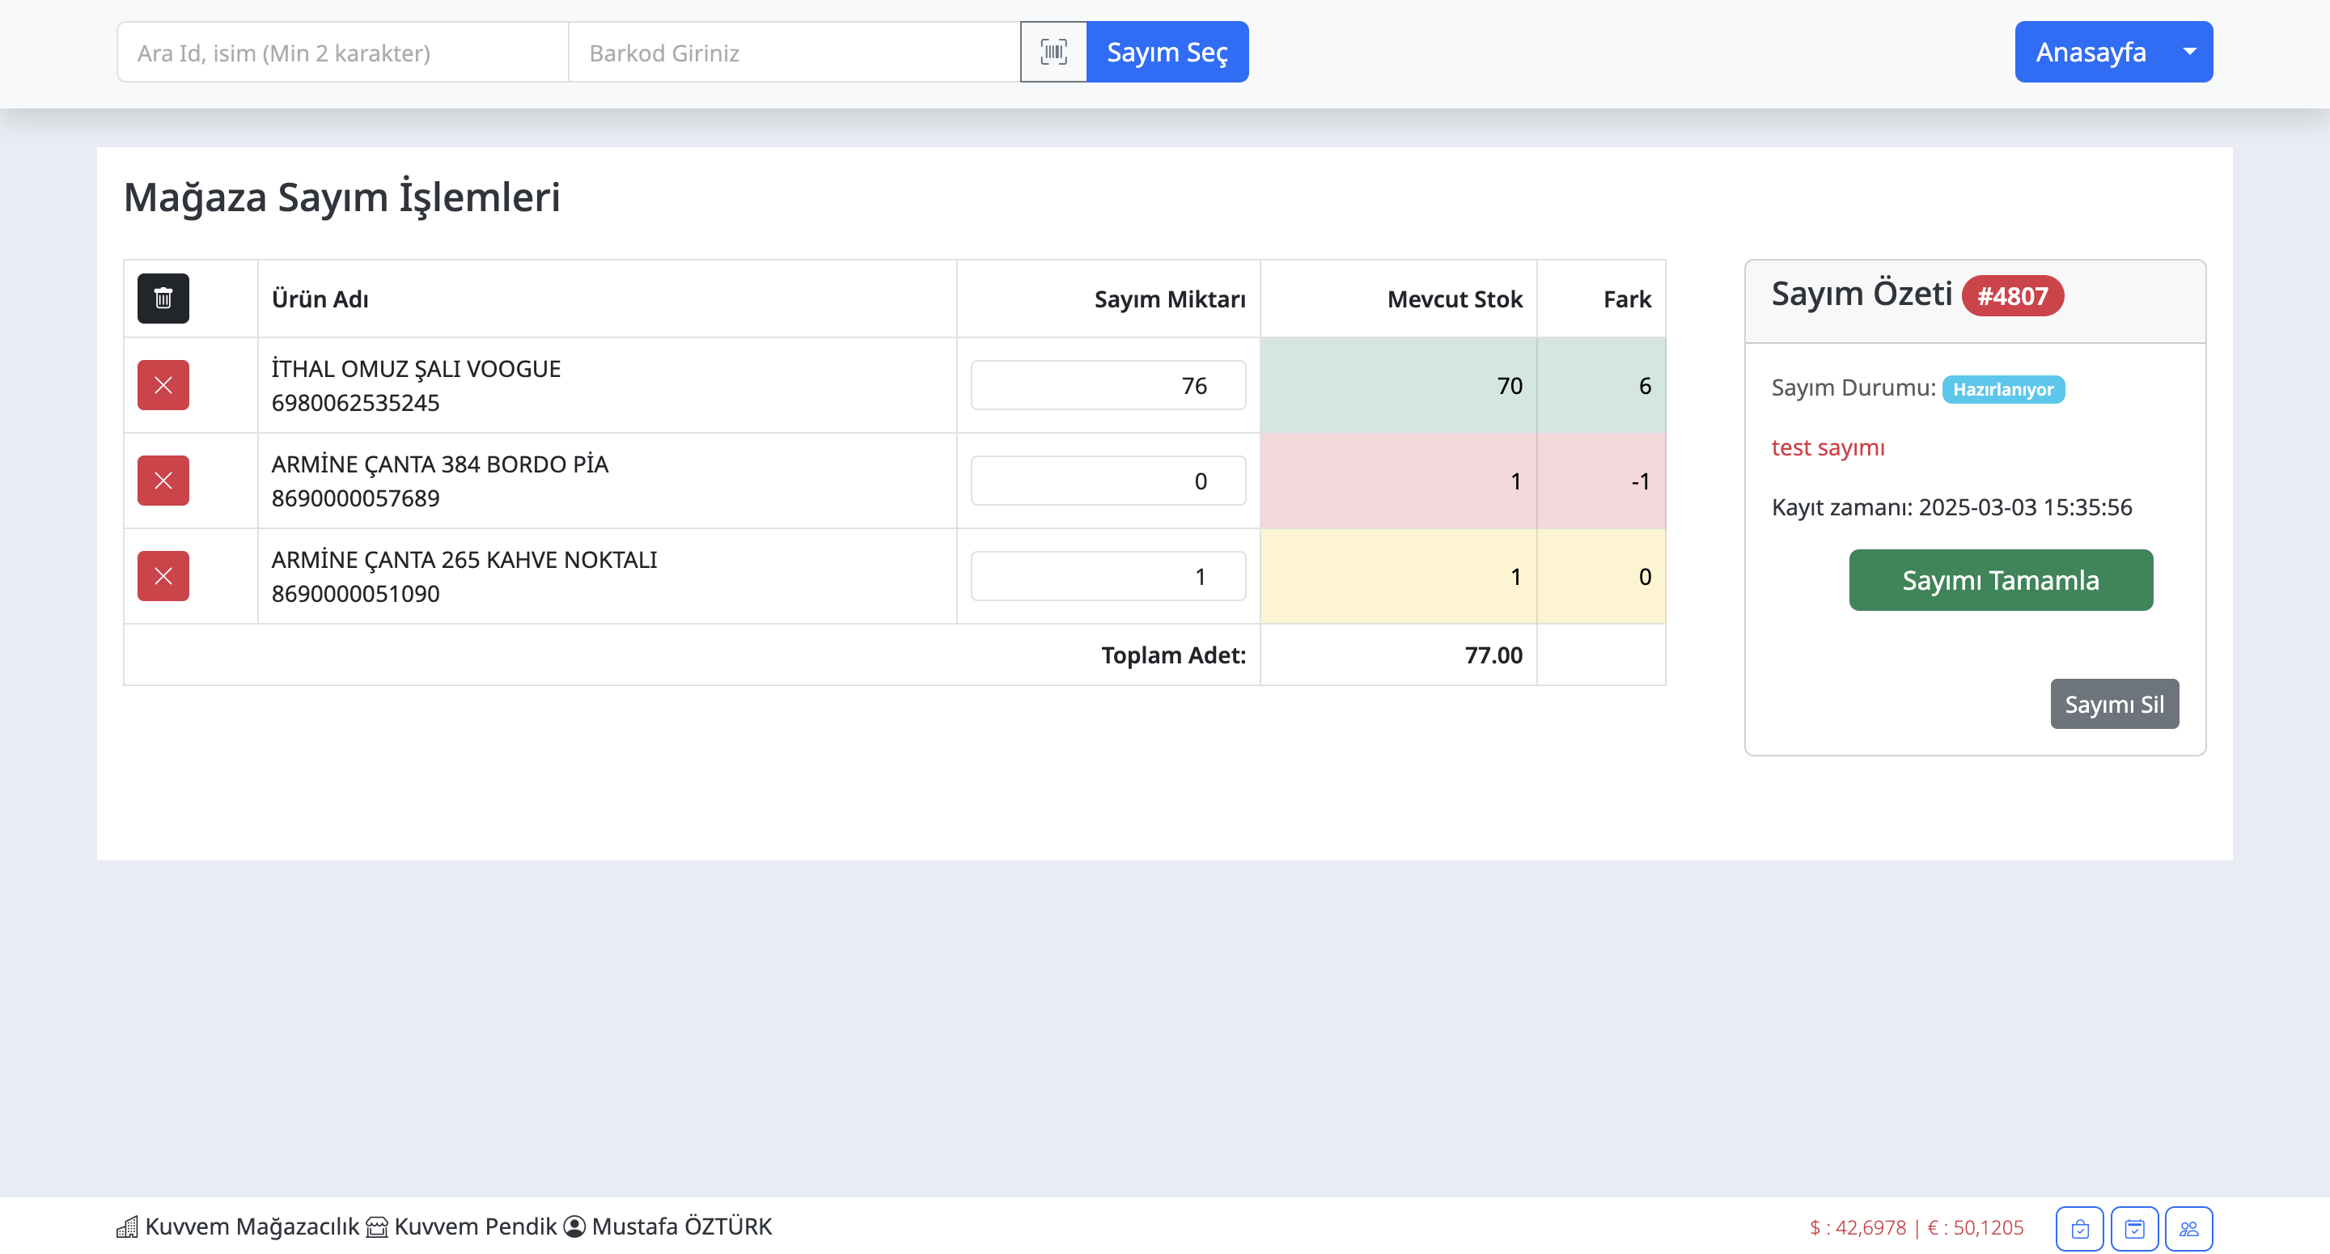Expand the Anasayfa dropdown arrow
2330x1254 pixels.
pos(2189,52)
